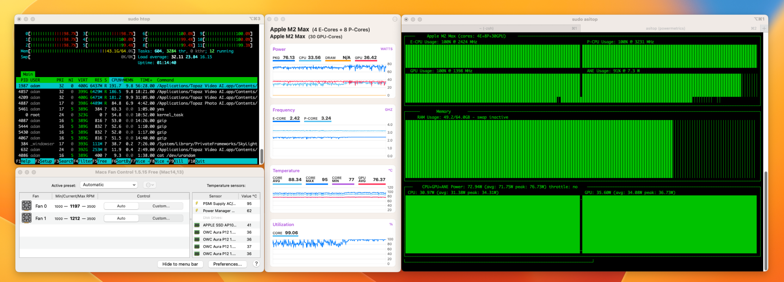Click F6 SortBy in htop footer

coord(121,161)
